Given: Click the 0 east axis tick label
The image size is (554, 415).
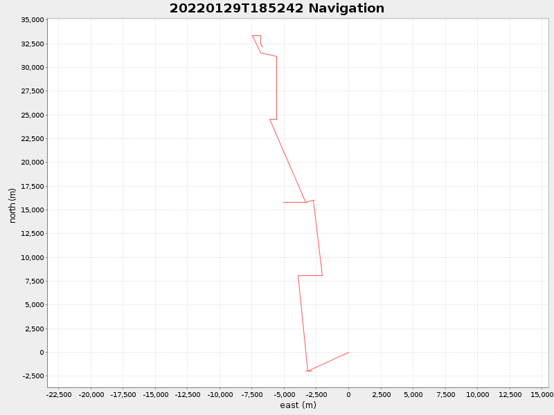Looking at the screenshot, I should [349, 394].
